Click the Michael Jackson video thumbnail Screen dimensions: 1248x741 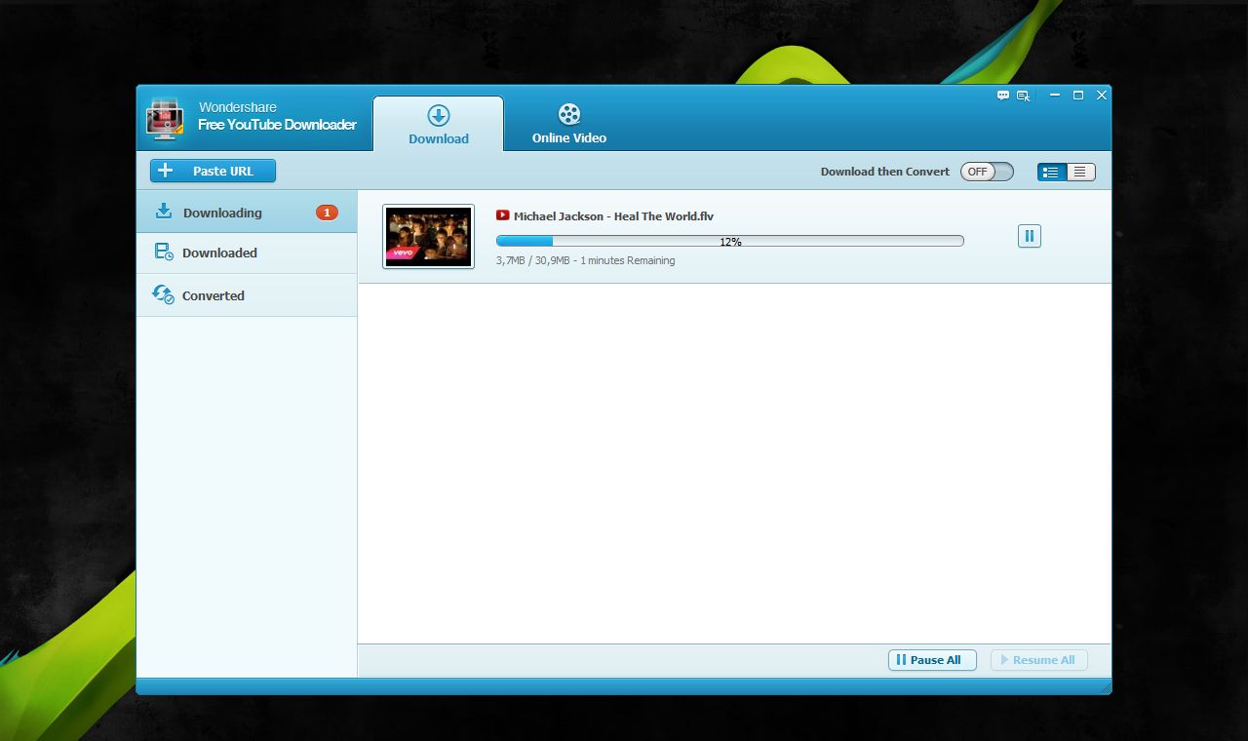[428, 237]
